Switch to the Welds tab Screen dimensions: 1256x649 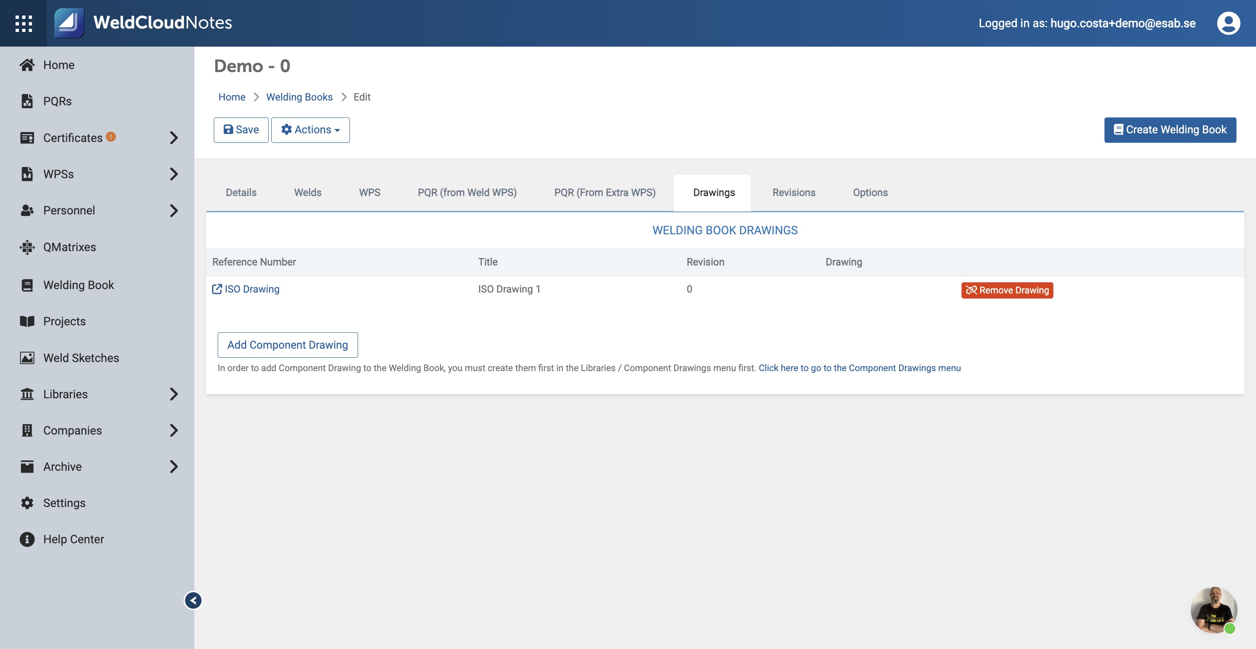(x=308, y=192)
